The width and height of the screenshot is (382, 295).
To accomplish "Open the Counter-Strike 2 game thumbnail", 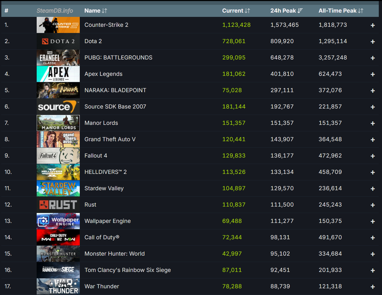I will tap(58, 25).
